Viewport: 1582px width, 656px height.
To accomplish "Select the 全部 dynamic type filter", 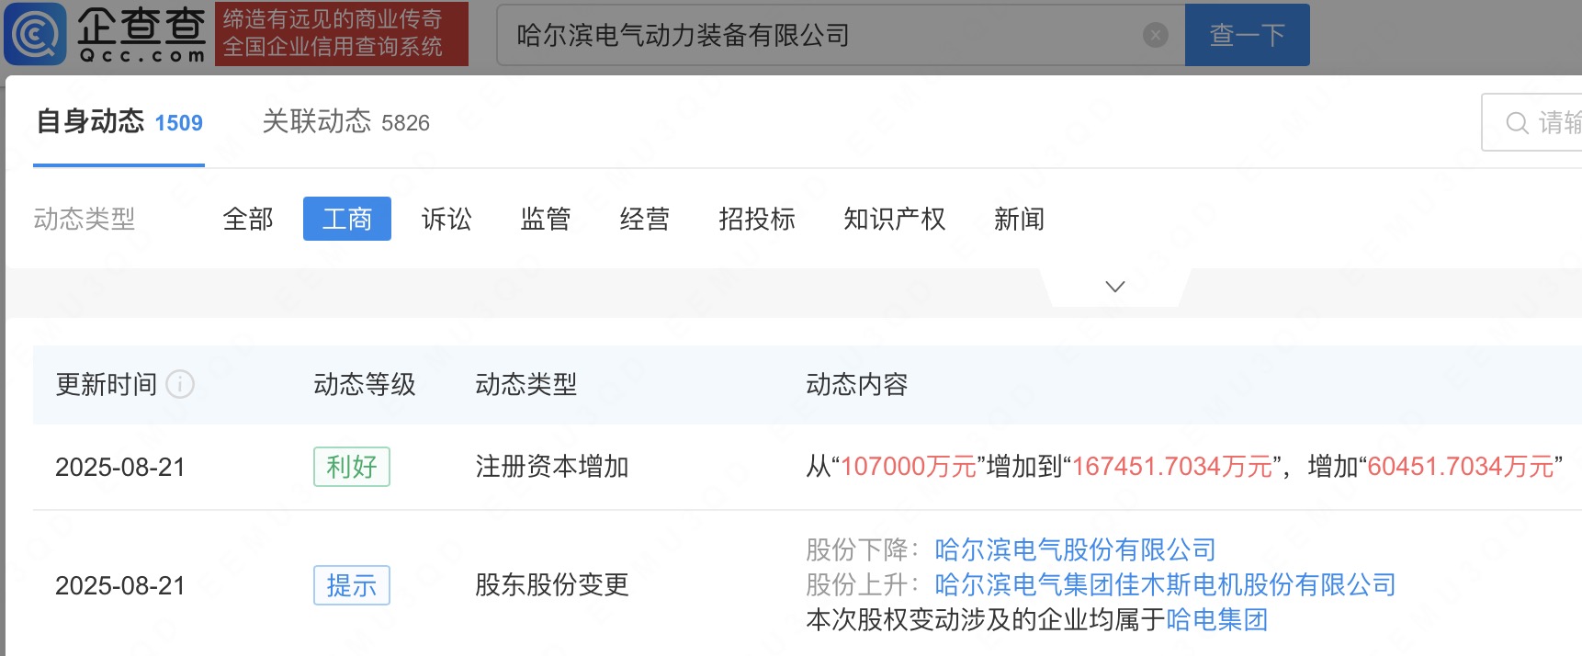I will tap(248, 219).
